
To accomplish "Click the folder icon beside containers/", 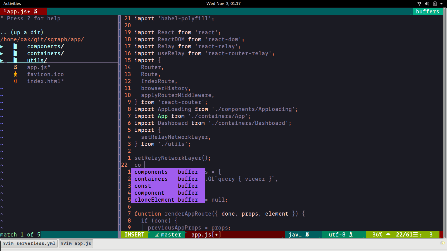I will (x=15, y=53).
